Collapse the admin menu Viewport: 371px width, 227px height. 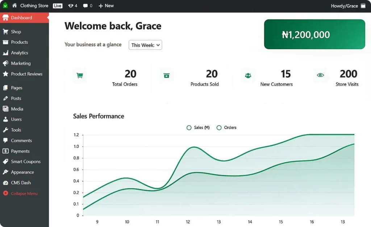pyautogui.click(x=24, y=193)
